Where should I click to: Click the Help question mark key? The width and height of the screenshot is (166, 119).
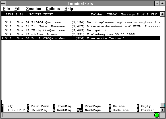click(x=2, y=106)
